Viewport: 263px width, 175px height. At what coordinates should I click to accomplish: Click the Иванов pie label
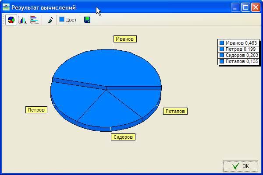[x=125, y=39]
